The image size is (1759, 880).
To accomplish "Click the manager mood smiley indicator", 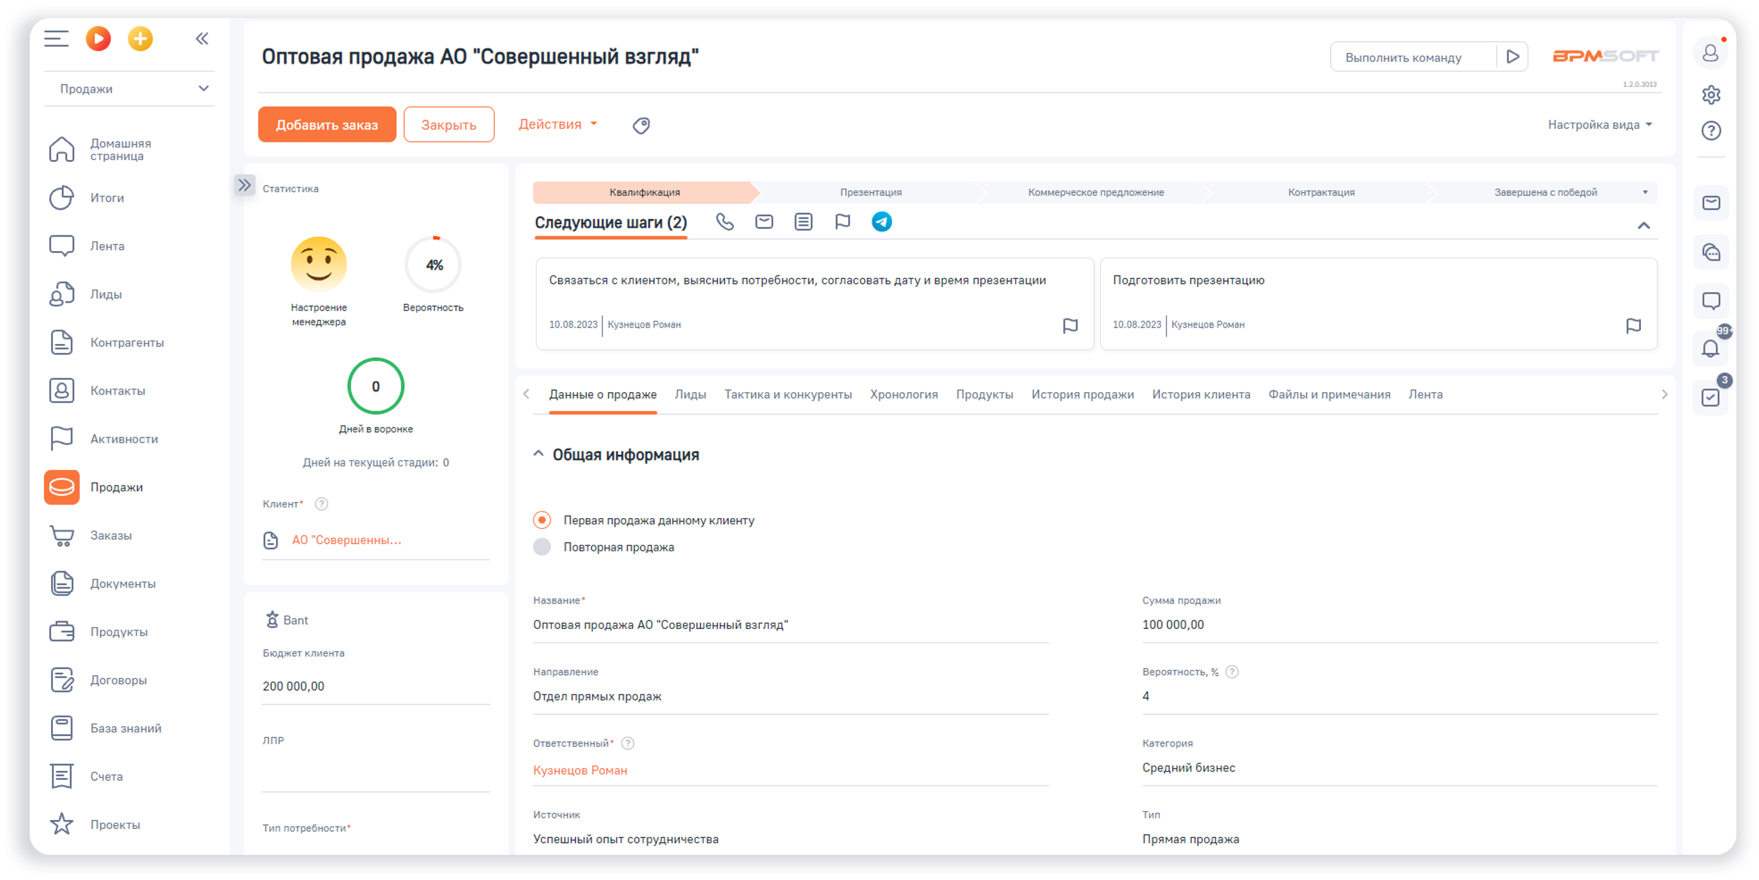I will (x=319, y=265).
